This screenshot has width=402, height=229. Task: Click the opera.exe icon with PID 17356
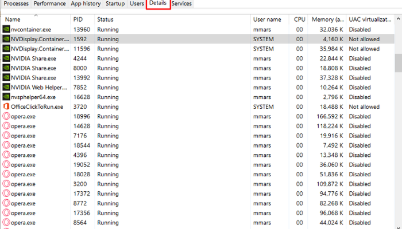6,213
